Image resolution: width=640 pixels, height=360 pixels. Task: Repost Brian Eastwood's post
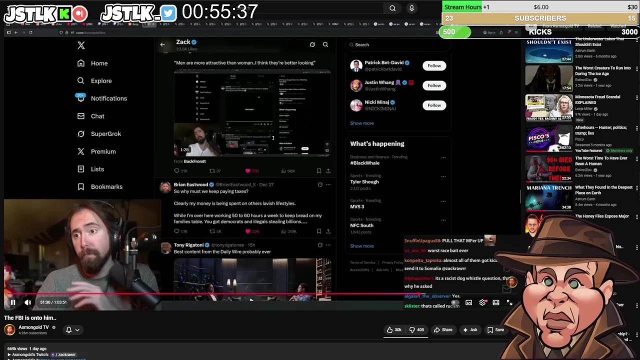[212, 231]
